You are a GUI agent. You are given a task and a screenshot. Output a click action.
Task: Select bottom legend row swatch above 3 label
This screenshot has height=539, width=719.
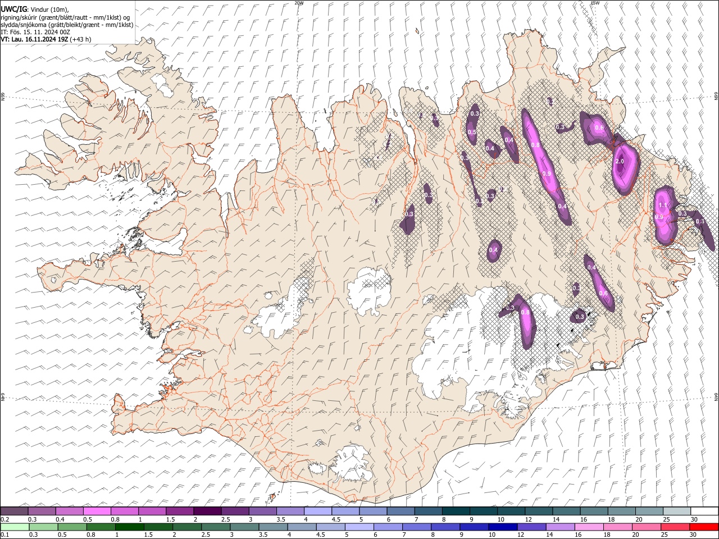click(244, 527)
